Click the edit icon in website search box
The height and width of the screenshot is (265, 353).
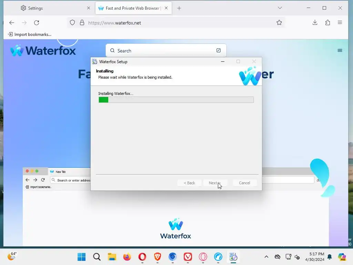tap(218, 50)
